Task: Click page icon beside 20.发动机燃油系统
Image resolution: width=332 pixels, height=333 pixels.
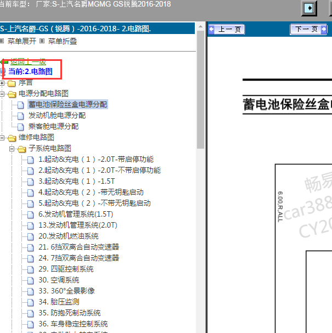Action: (31, 237)
